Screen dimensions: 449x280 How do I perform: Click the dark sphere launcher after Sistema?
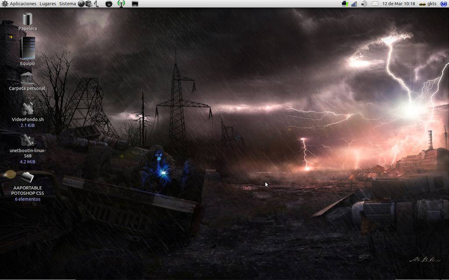pyautogui.click(x=81, y=3)
